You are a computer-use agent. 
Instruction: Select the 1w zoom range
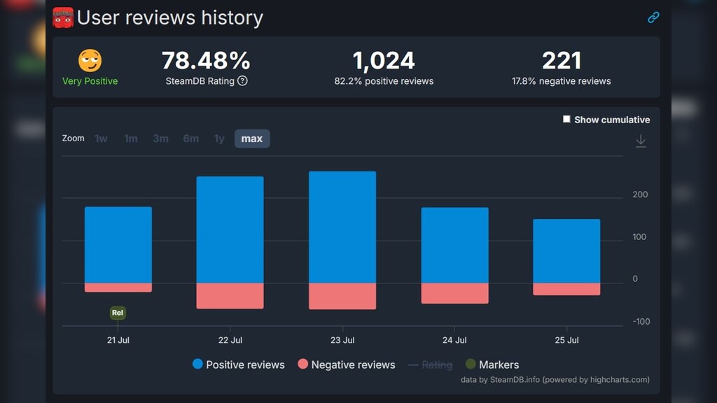tap(102, 139)
